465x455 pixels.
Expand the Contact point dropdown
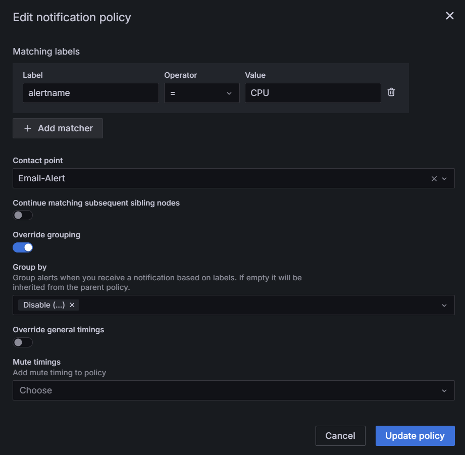[x=444, y=179]
